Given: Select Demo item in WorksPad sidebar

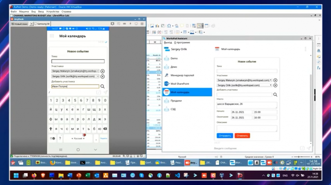Looking at the screenshot, I should [x=187, y=58].
